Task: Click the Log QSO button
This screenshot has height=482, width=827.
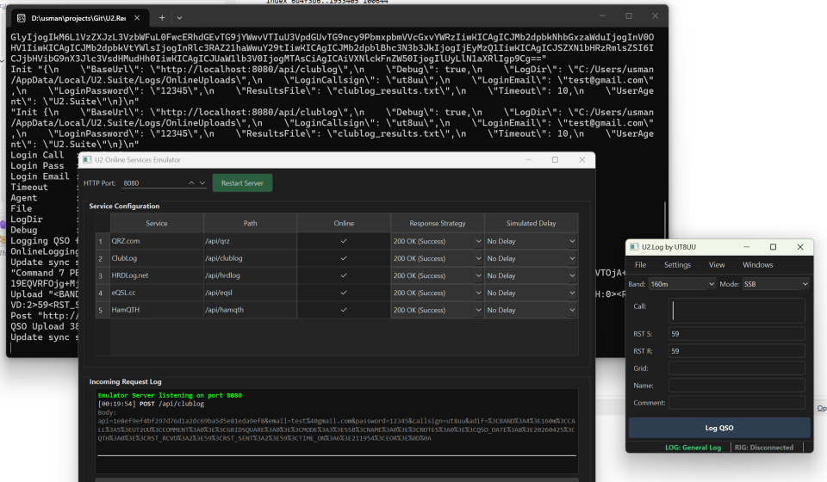Action: [x=718, y=428]
